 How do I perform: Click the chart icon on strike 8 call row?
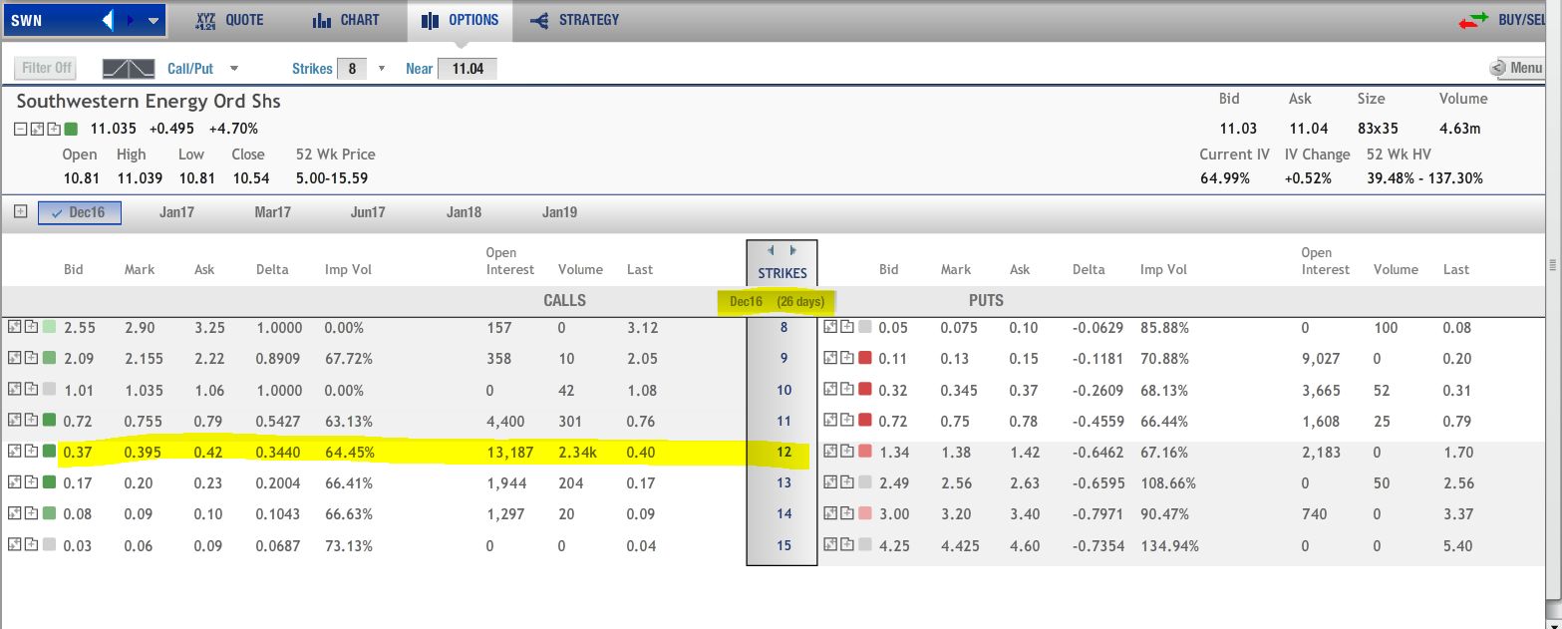(x=14, y=327)
